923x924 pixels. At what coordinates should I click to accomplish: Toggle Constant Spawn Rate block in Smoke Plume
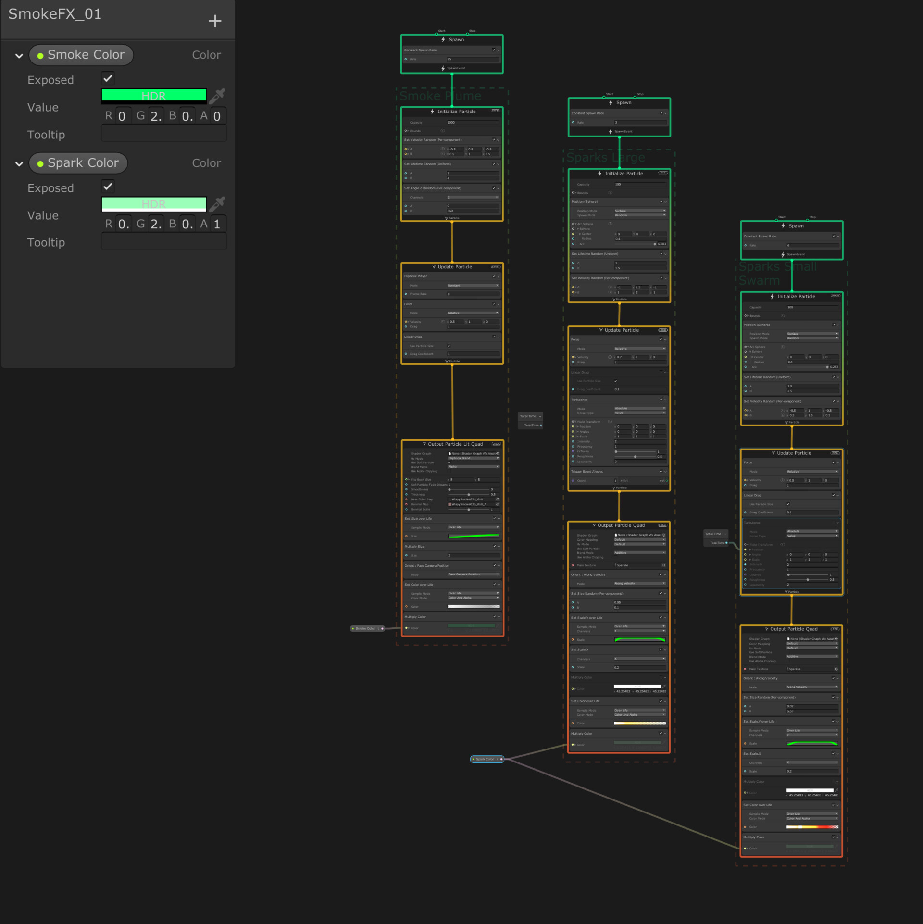click(493, 50)
